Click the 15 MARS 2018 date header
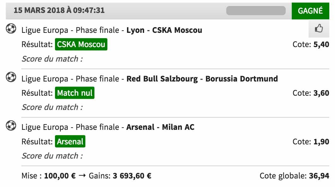 pos(59,10)
